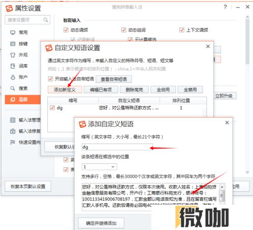253x230 pixels.
Task: Click the phrase text area scrollbar thumb
Action: pyautogui.click(x=222, y=196)
